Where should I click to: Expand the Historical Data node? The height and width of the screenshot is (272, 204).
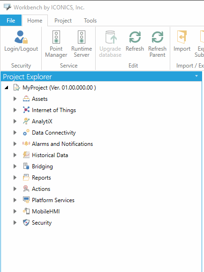[15, 155]
